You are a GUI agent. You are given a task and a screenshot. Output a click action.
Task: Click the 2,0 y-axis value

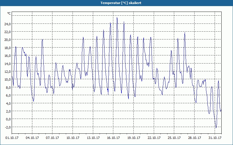8,111
